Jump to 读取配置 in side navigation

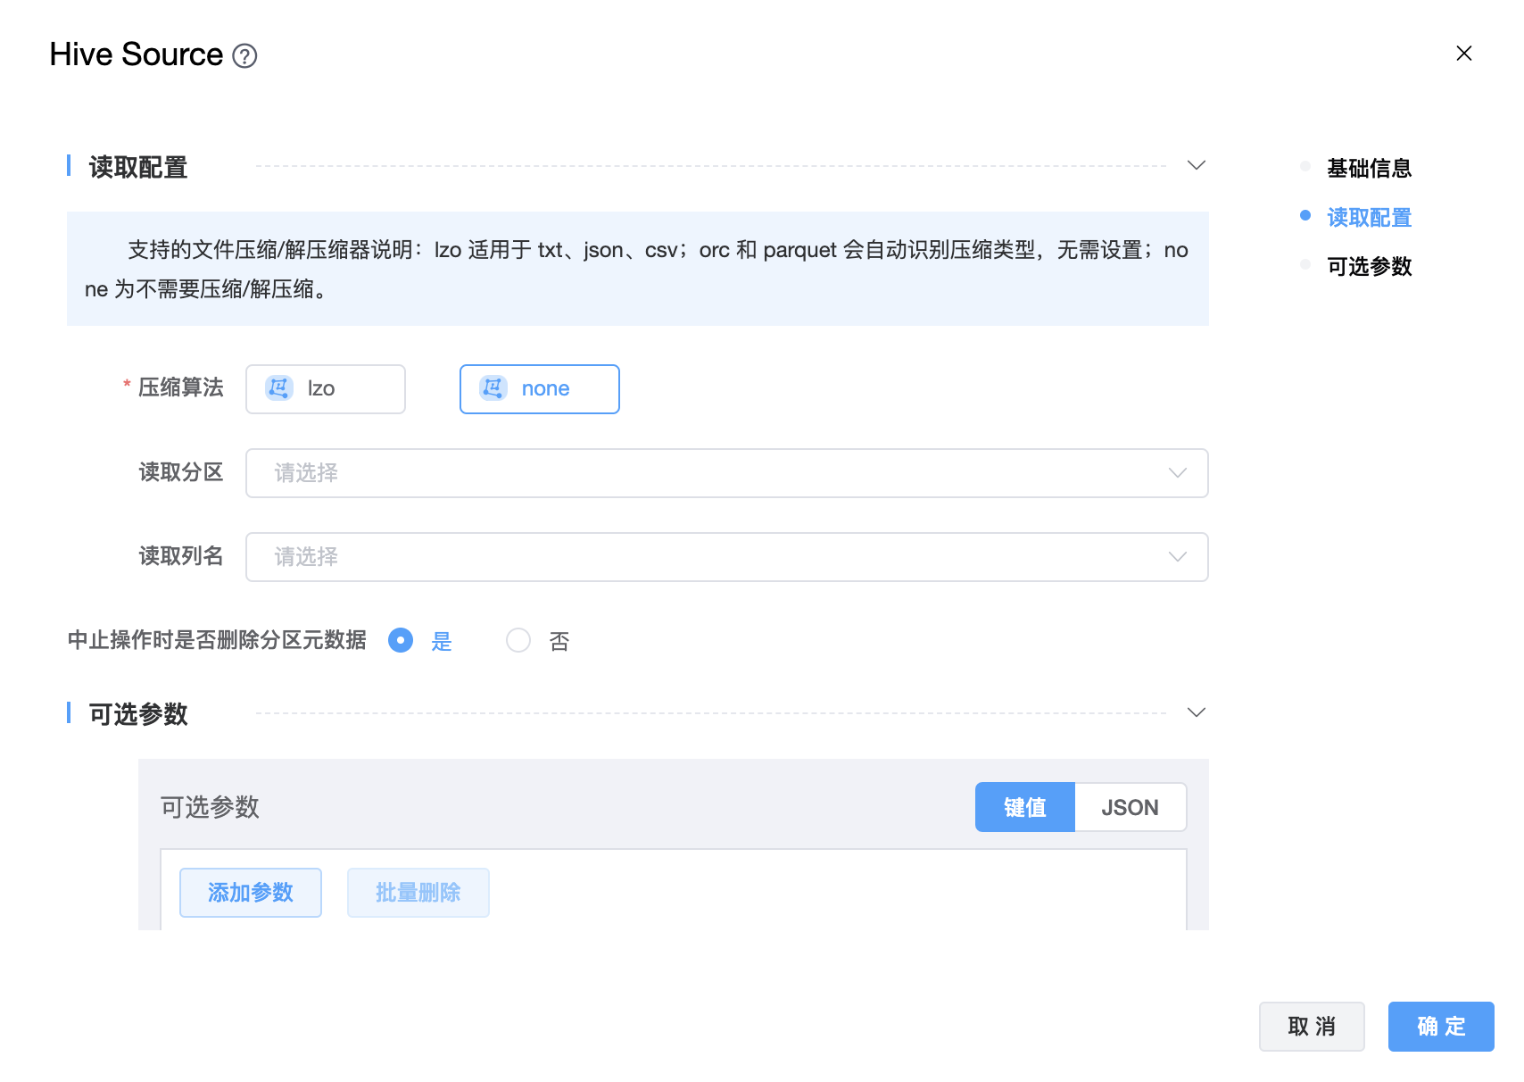pyautogui.click(x=1369, y=217)
